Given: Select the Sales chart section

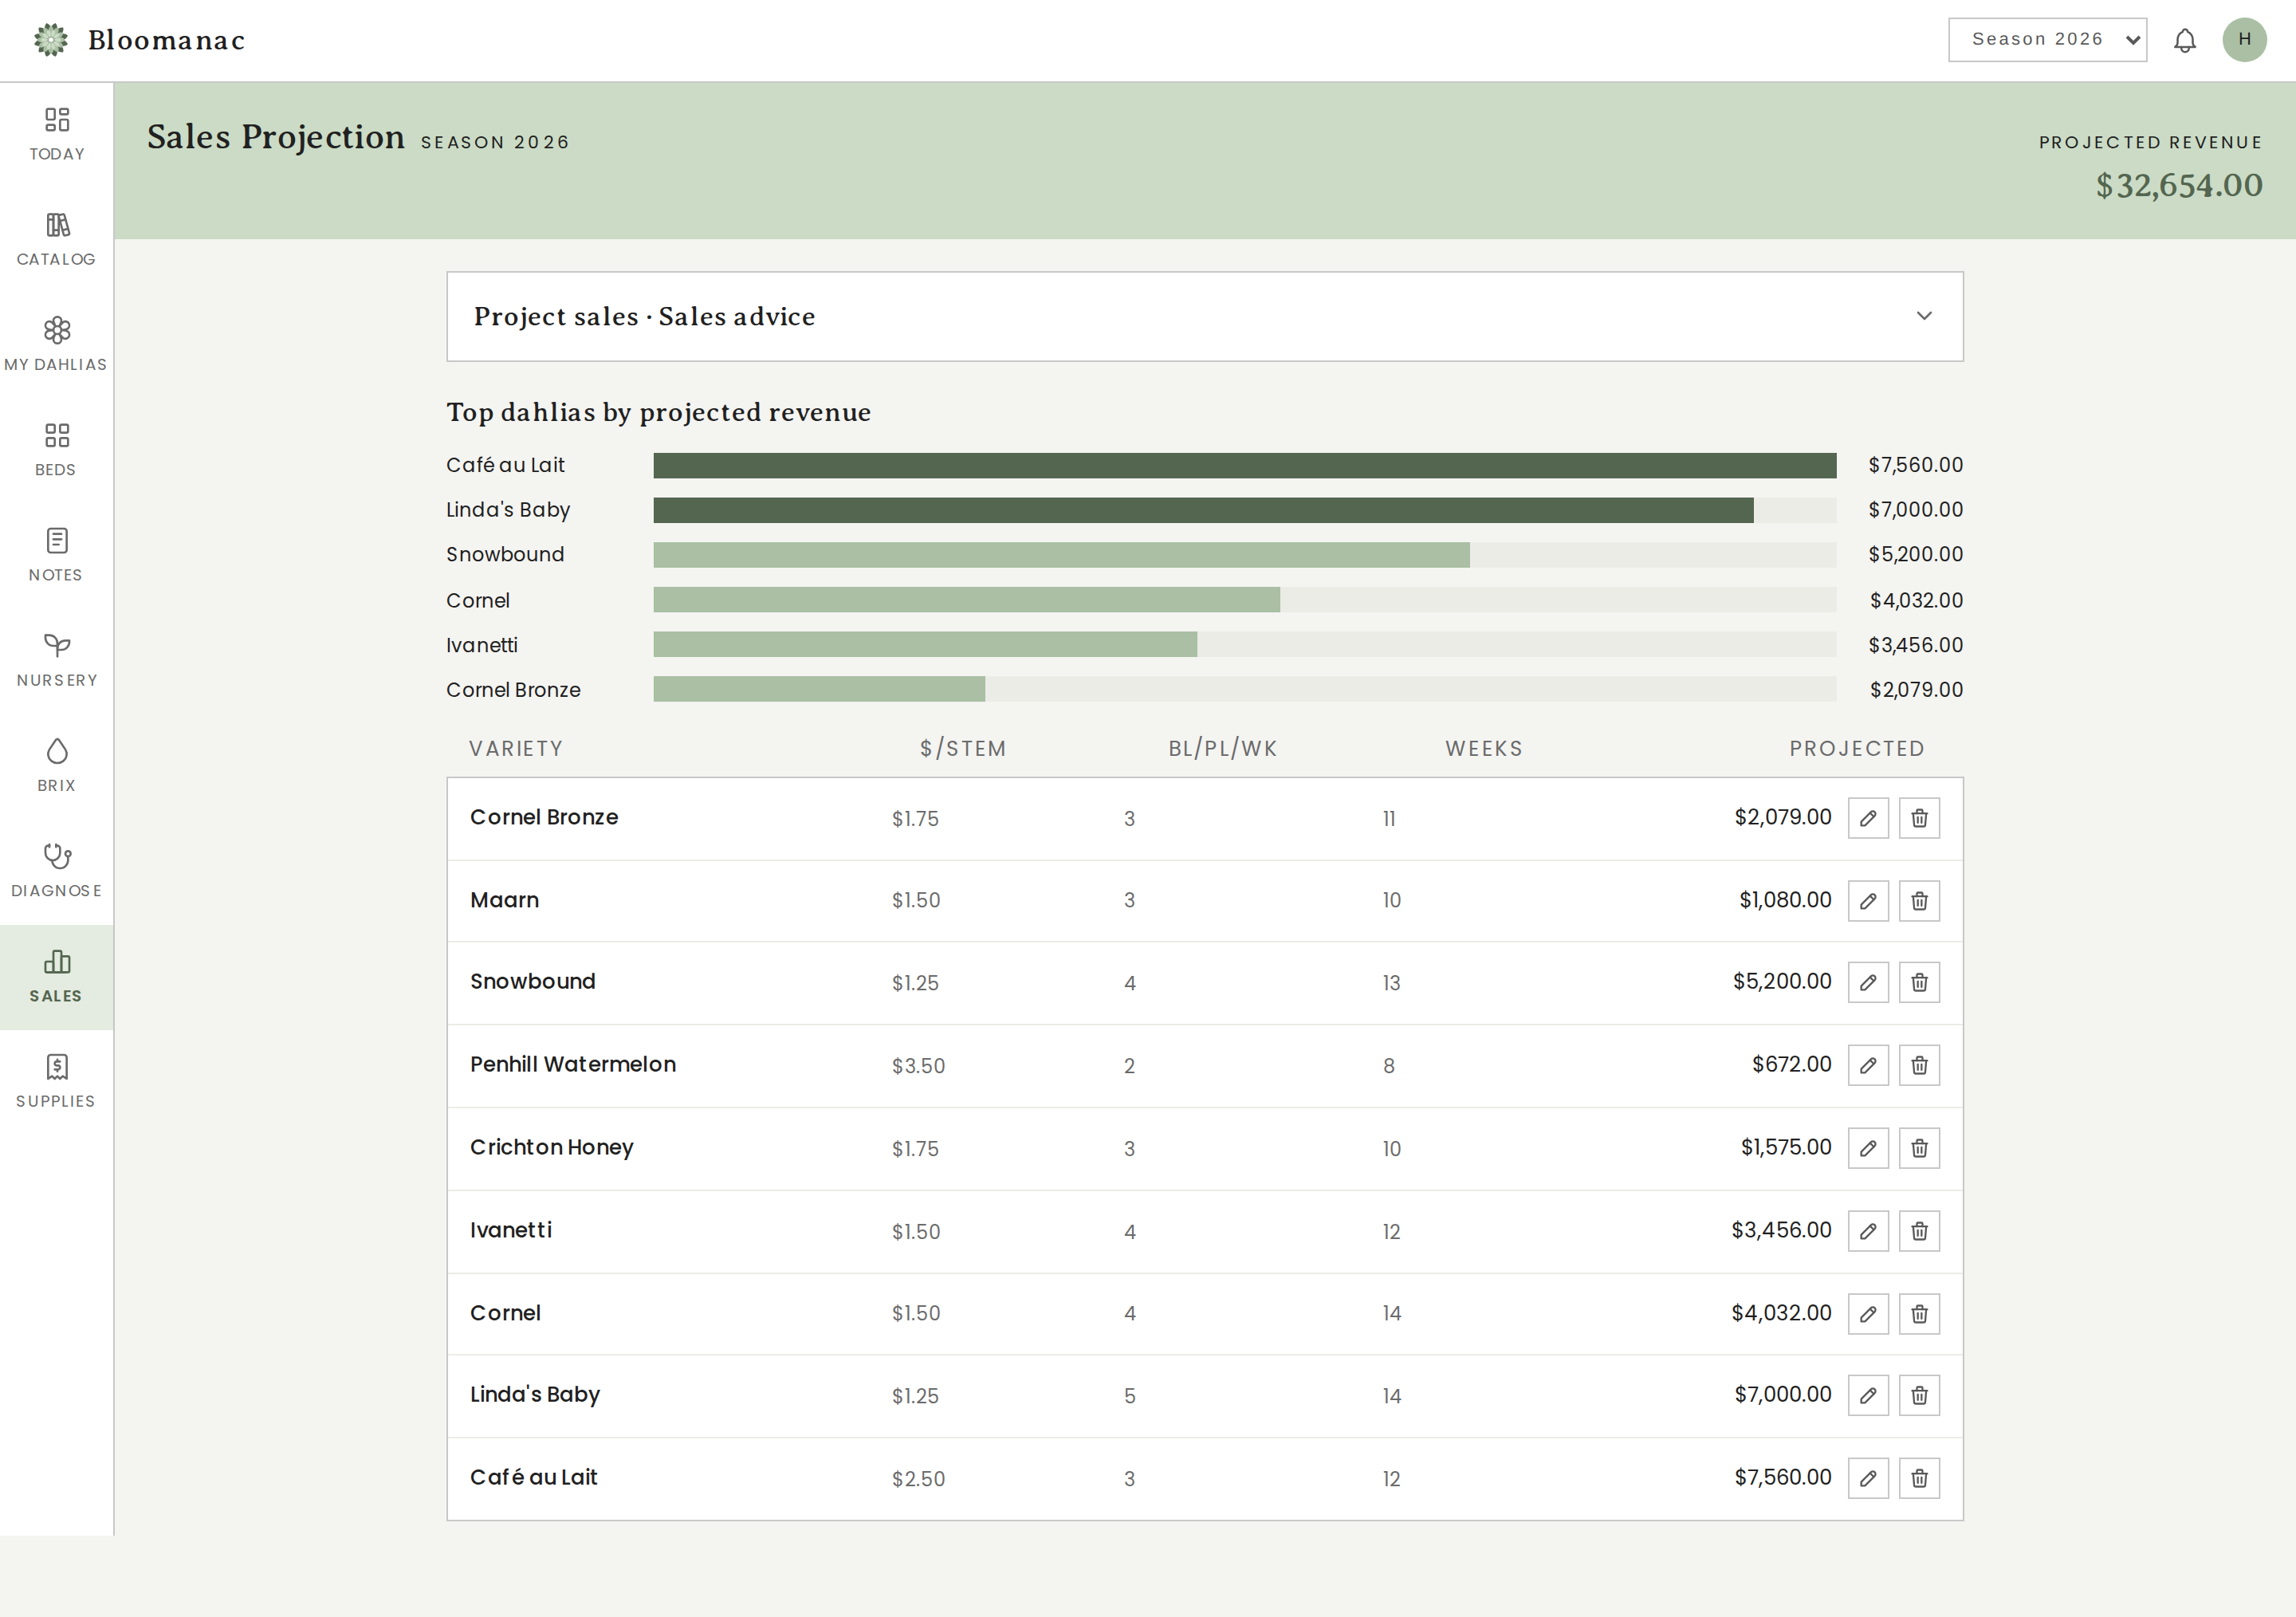Looking at the screenshot, I should tap(57, 977).
